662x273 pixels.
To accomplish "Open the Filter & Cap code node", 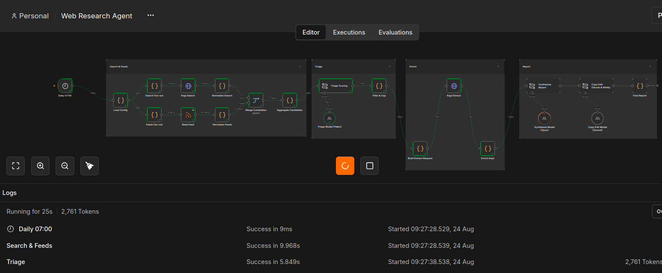I will (x=379, y=86).
